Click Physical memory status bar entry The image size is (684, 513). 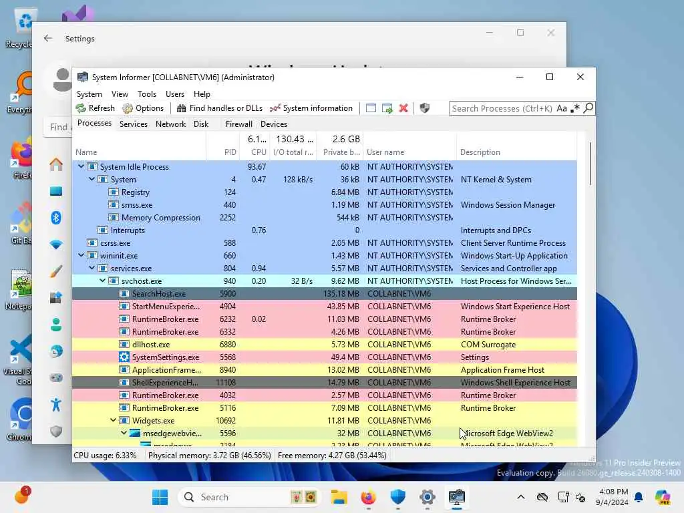pos(209,456)
